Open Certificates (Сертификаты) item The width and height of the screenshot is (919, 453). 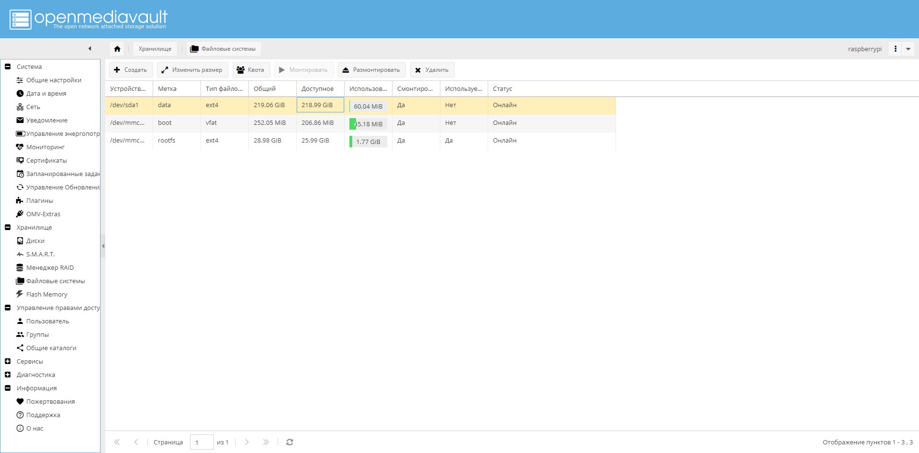pos(46,161)
